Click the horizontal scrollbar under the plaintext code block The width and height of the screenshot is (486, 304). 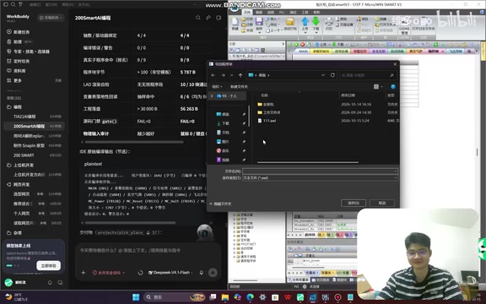130,223
